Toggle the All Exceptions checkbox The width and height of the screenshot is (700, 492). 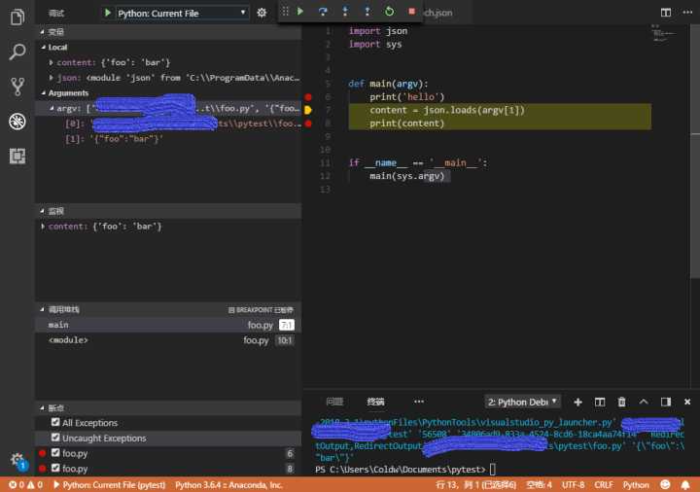[x=55, y=423]
